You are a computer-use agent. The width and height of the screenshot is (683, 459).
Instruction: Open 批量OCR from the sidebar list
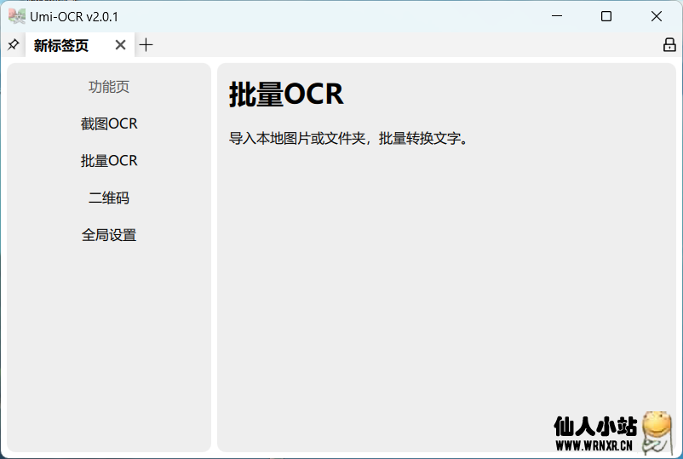pyautogui.click(x=109, y=161)
